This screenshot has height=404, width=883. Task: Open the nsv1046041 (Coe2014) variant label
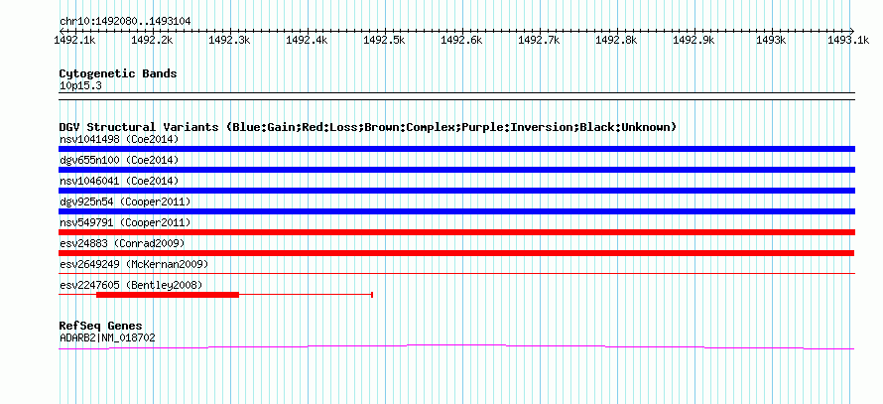pos(119,181)
